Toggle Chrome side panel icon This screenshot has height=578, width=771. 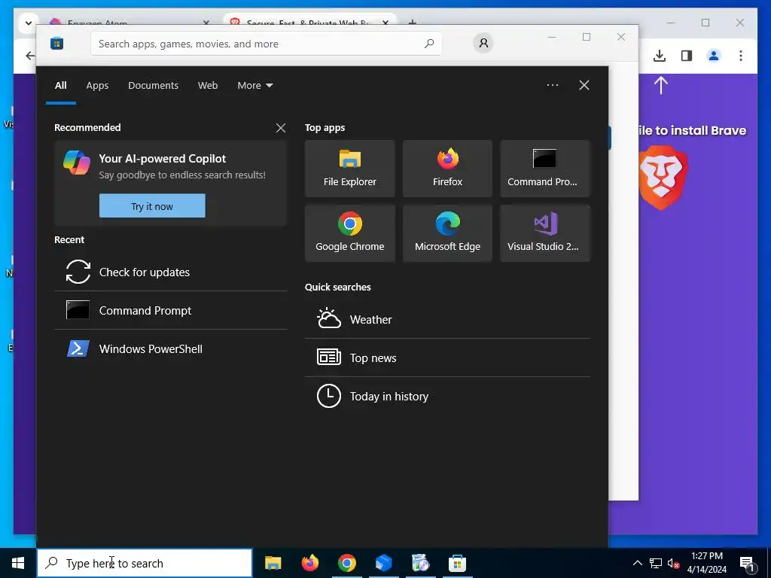pyautogui.click(x=687, y=56)
